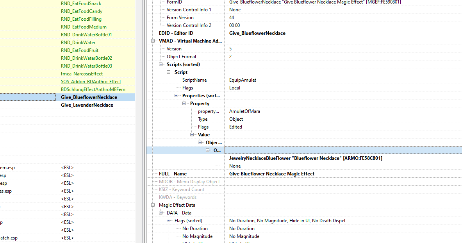Collapse the Magic Effect Data section
Image resolution: width=462 pixels, height=243 pixels.
tap(153, 205)
